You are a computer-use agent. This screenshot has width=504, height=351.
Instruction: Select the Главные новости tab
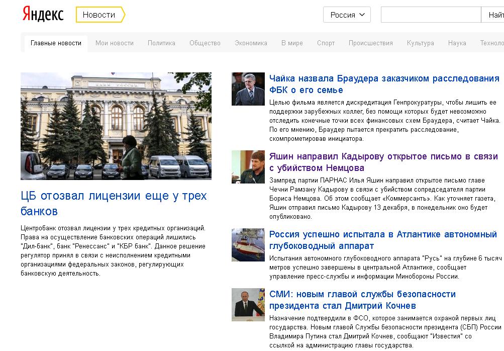point(56,43)
